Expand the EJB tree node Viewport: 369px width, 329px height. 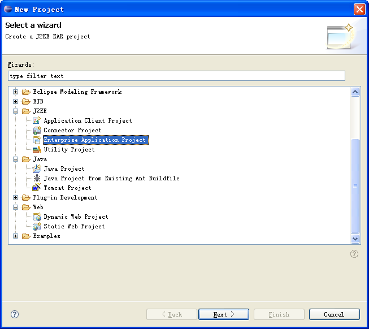(15, 101)
